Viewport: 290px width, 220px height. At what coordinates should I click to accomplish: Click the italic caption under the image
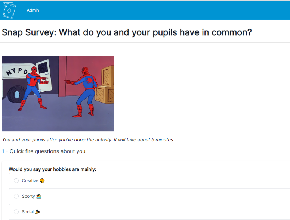(88, 140)
